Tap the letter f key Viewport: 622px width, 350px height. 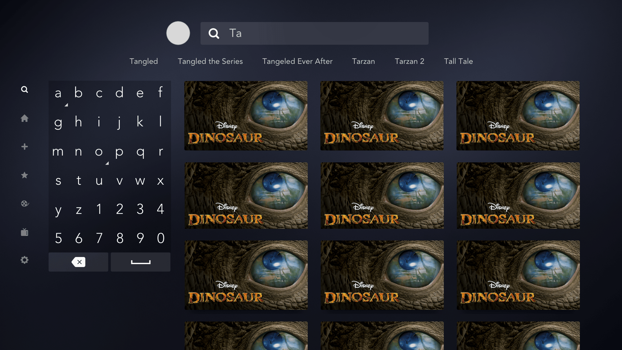(x=160, y=93)
